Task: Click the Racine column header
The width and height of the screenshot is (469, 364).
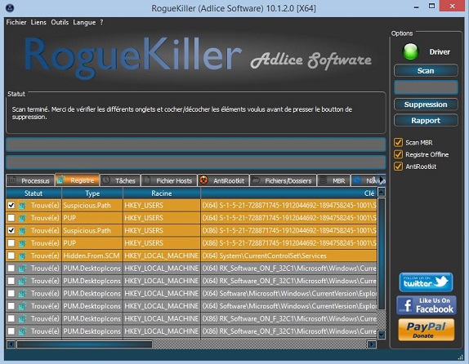Action: pos(162,193)
